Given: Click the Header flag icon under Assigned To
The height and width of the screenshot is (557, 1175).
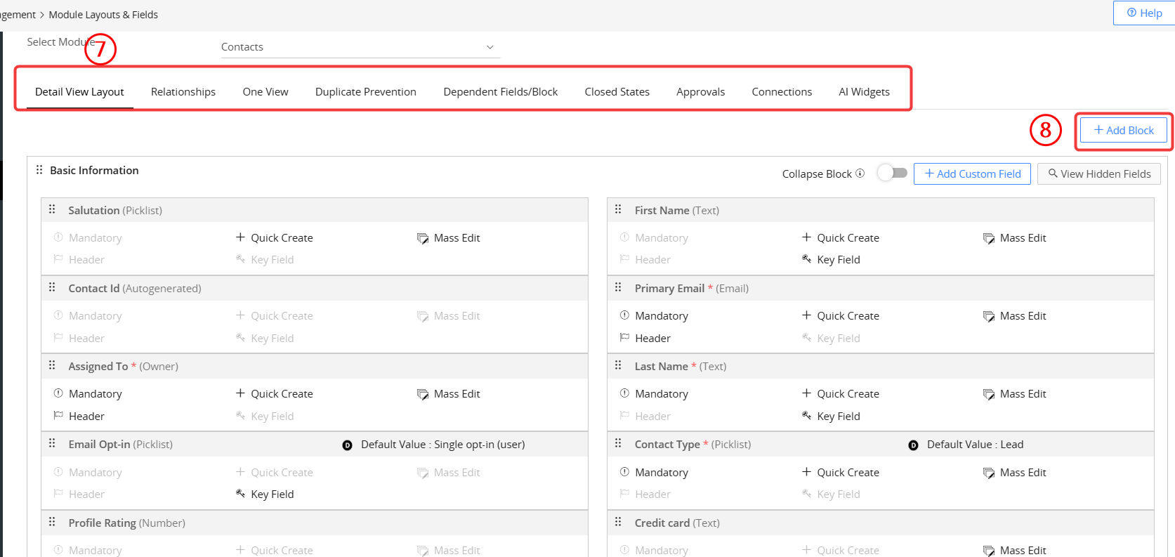Looking at the screenshot, I should [58, 416].
